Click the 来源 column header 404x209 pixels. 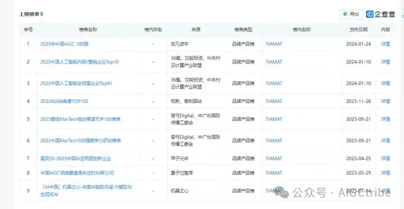tap(196, 30)
